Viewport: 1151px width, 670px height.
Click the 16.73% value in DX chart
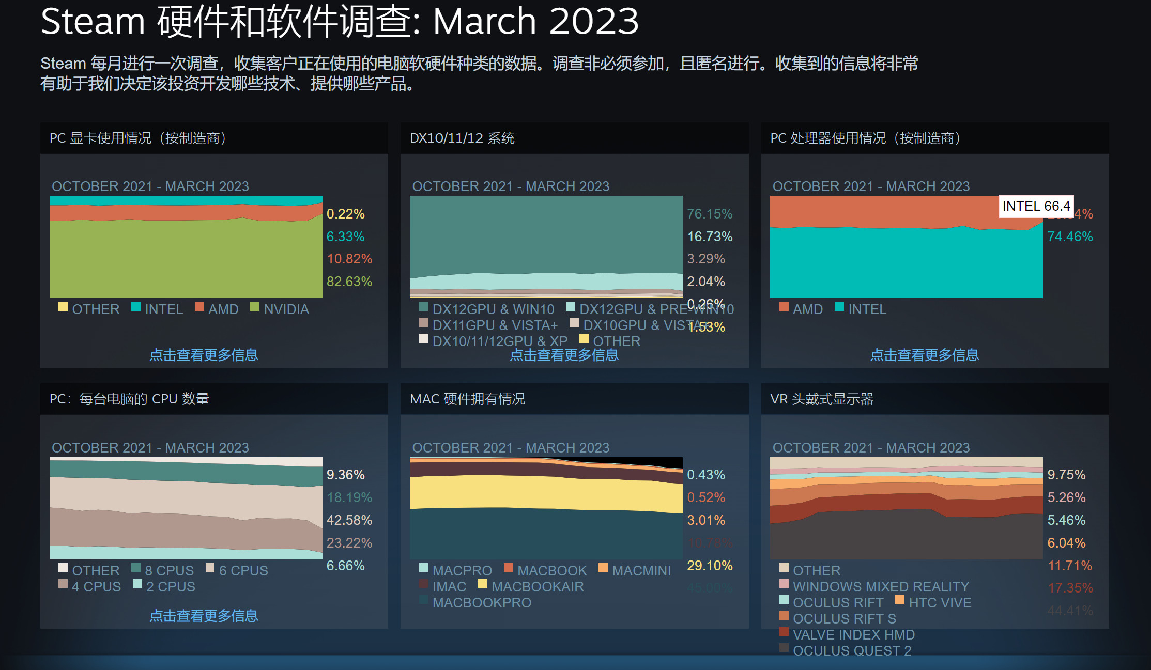tap(710, 237)
